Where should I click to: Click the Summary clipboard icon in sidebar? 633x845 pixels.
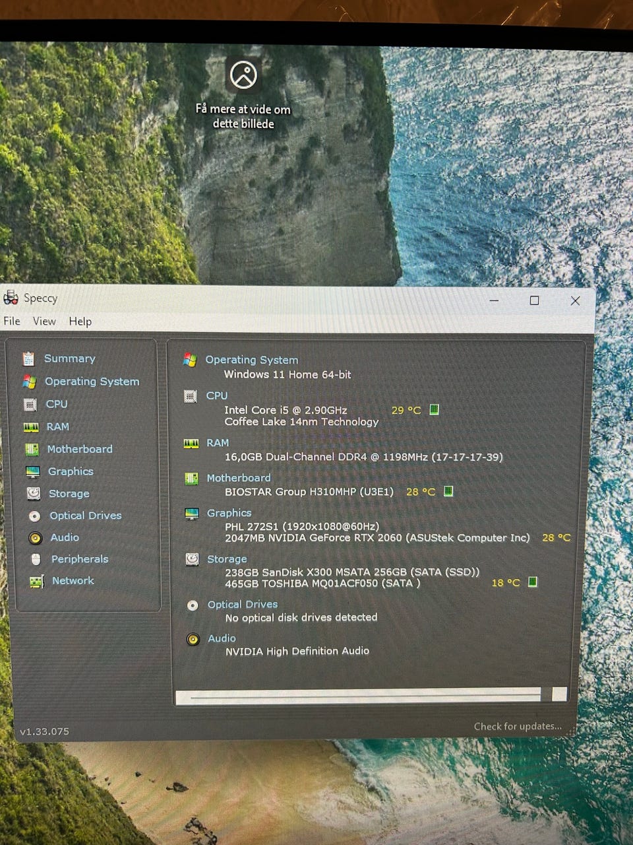(x=28, y=358)
